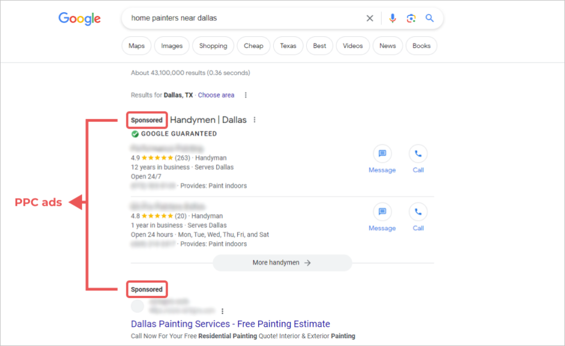
Task: Clear the search query with the X icon
Action: (x=370, y=18)
